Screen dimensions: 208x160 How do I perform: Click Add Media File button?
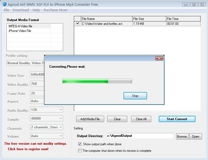[x=90, y=119]
